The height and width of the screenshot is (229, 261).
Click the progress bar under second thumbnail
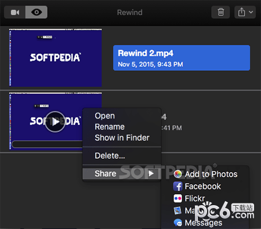click(48, 144)
